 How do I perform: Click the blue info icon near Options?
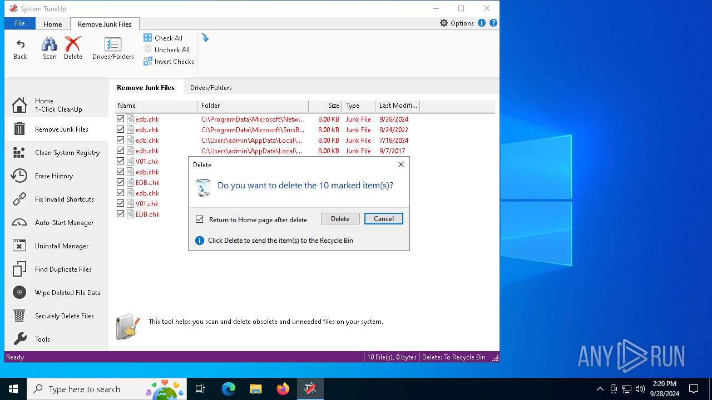point(482,23)
